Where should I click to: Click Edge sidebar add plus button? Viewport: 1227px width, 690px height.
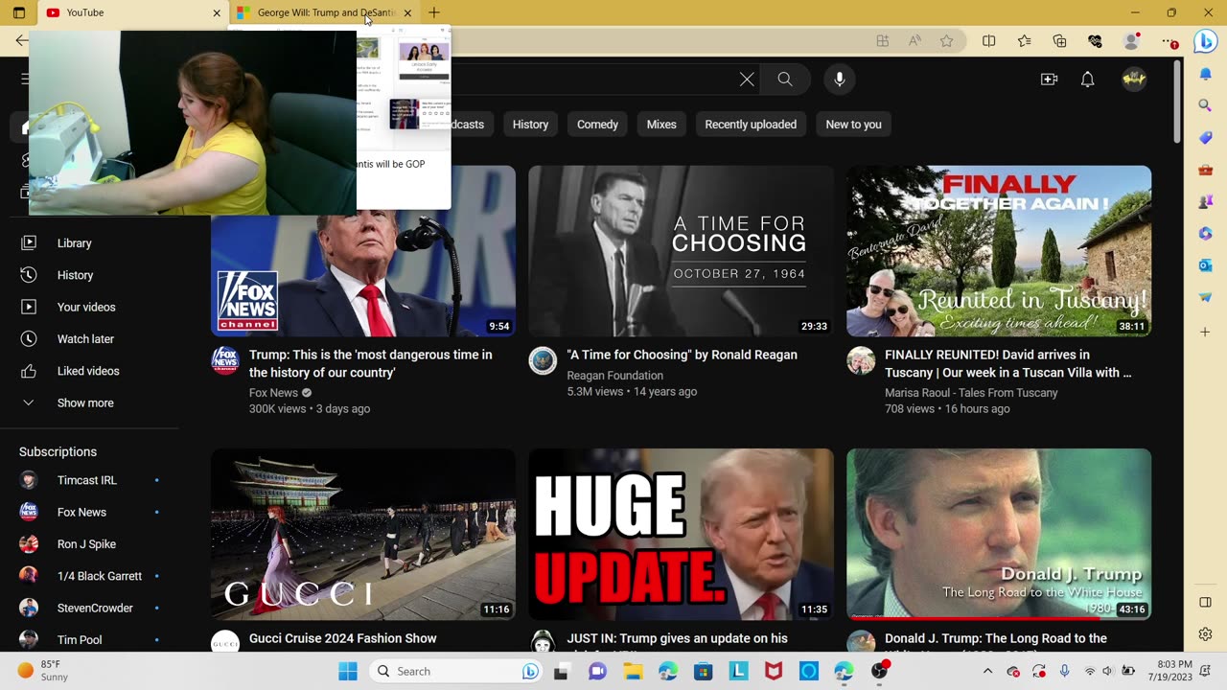[x=1205, y=332]
